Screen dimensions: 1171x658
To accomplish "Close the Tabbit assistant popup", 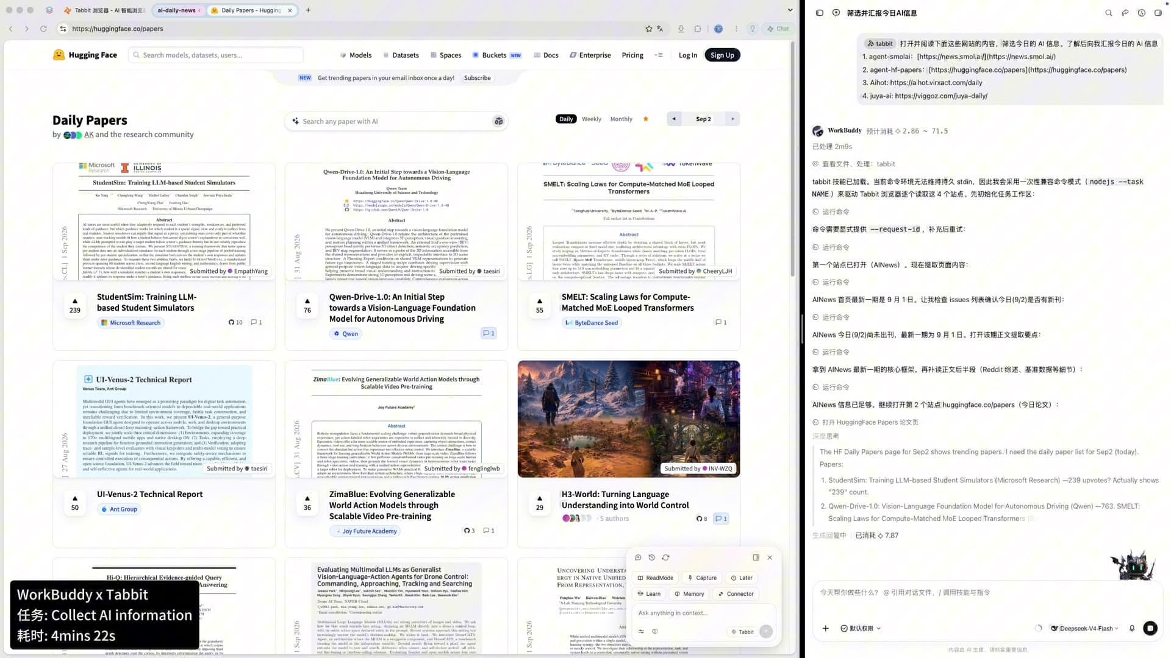I will coord(770,557).
